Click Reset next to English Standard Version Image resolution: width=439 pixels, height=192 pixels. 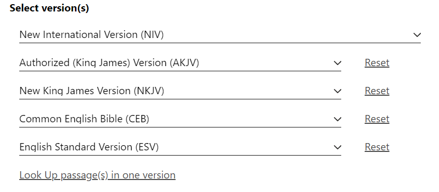377,147
